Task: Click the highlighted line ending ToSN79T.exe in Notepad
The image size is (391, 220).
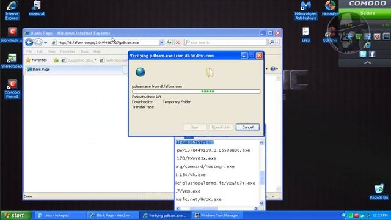Action: coord(194,142)
